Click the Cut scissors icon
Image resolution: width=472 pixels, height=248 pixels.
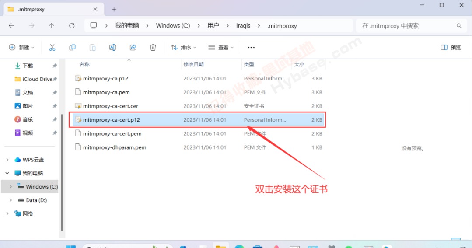pos(52,48)
